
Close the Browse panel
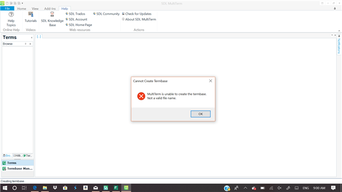(30, 44)
